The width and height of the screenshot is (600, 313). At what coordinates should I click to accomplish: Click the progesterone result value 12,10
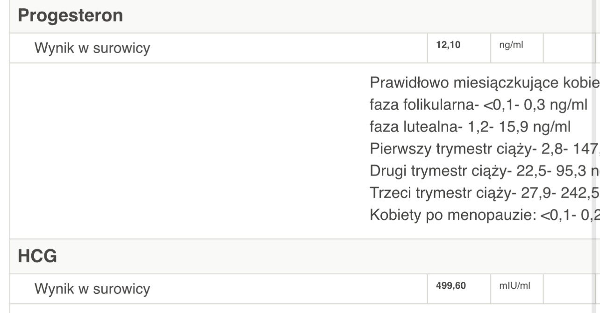click(448, 46)
